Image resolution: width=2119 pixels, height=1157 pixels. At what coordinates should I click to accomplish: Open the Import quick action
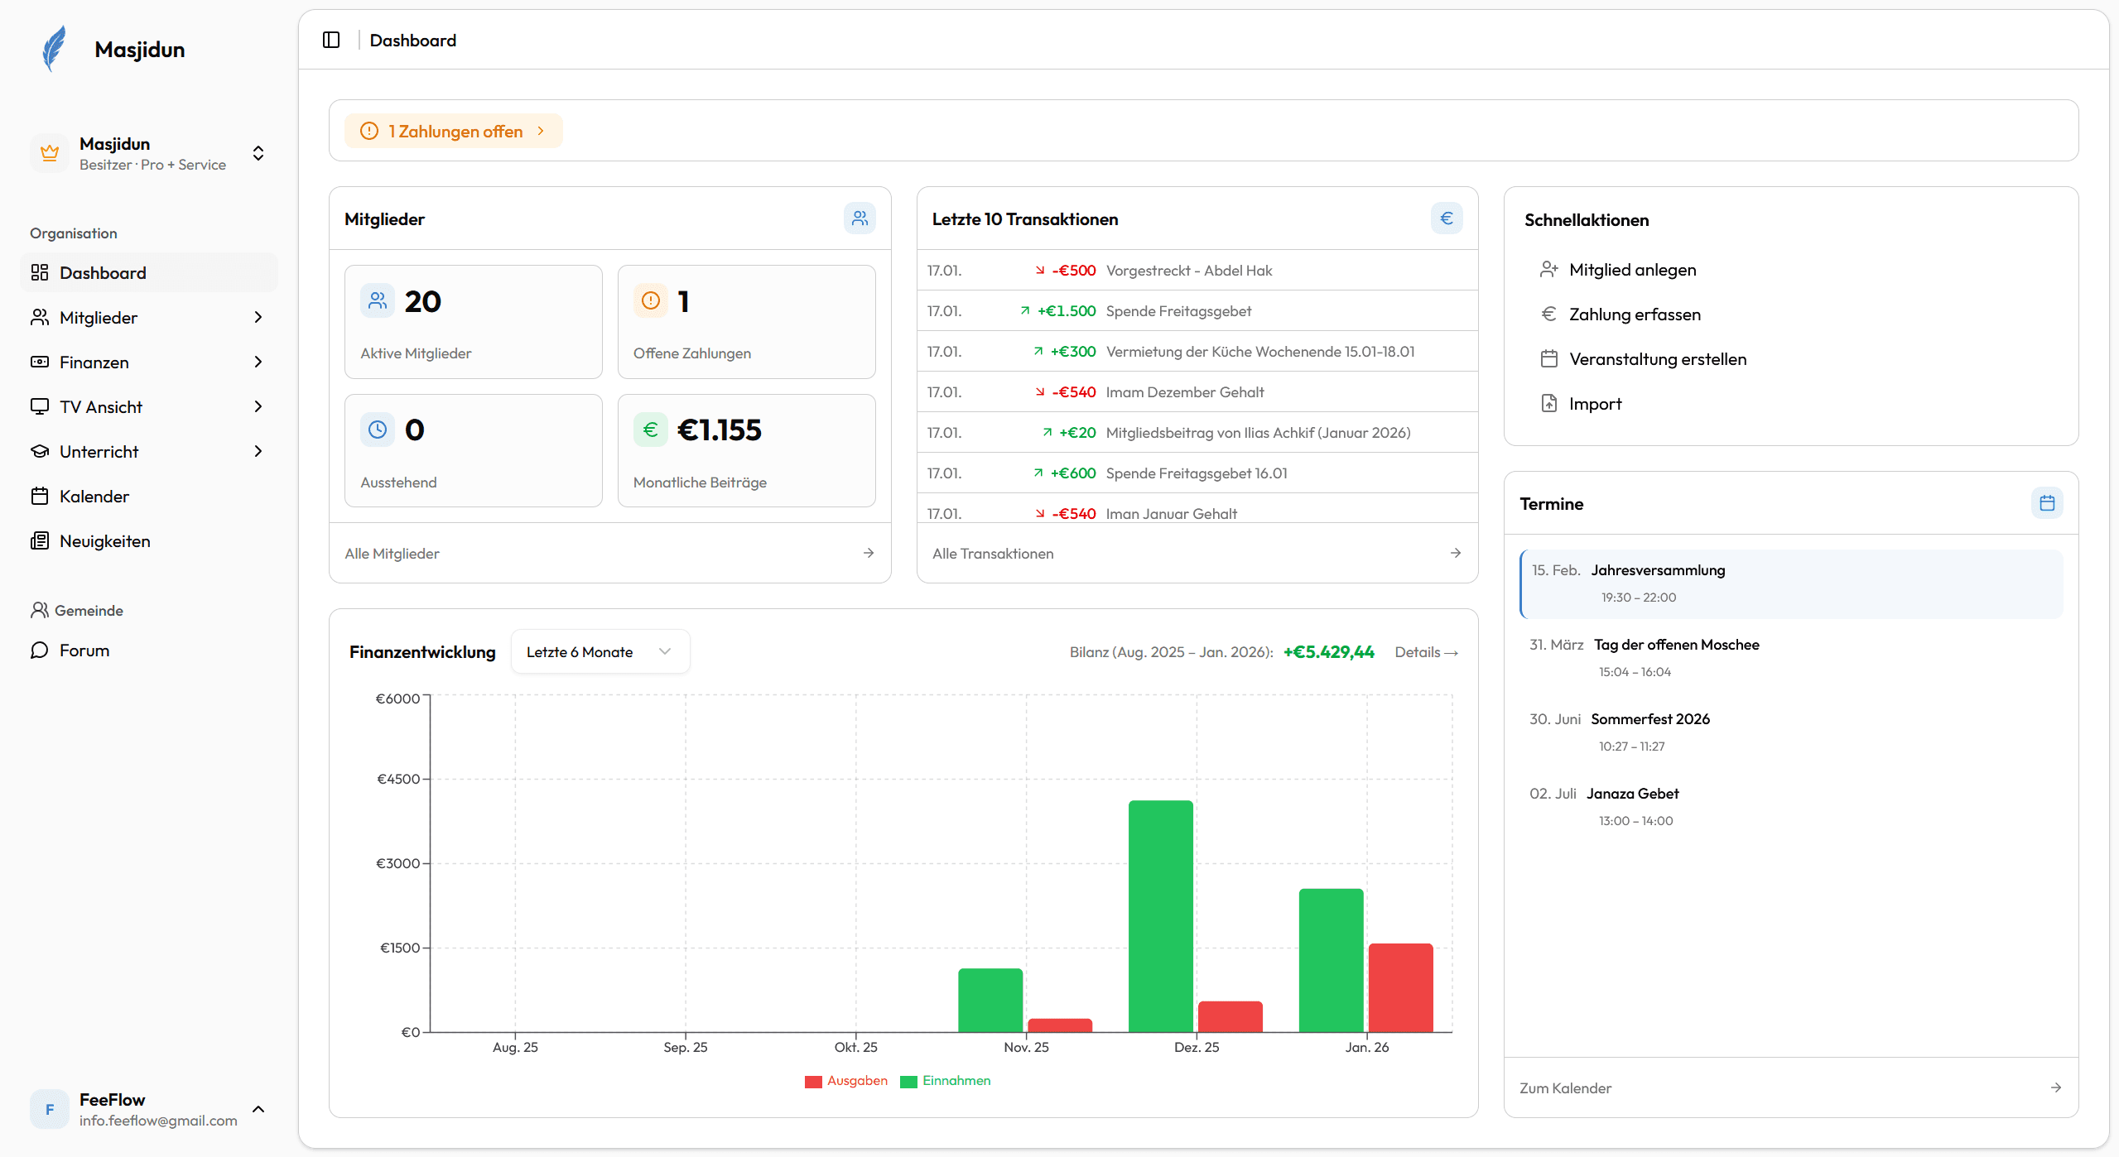(x=1594, y=403)
